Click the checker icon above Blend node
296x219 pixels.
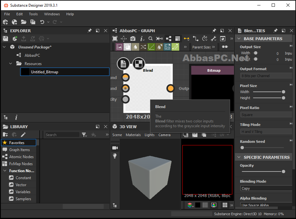pos(139,63)
